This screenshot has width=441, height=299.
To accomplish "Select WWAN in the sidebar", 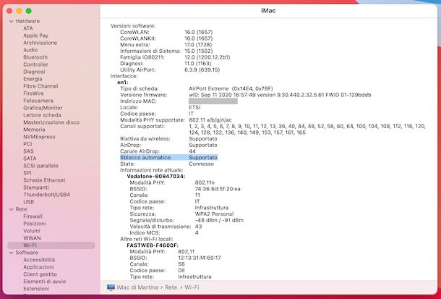I will (x=32, y=238).
